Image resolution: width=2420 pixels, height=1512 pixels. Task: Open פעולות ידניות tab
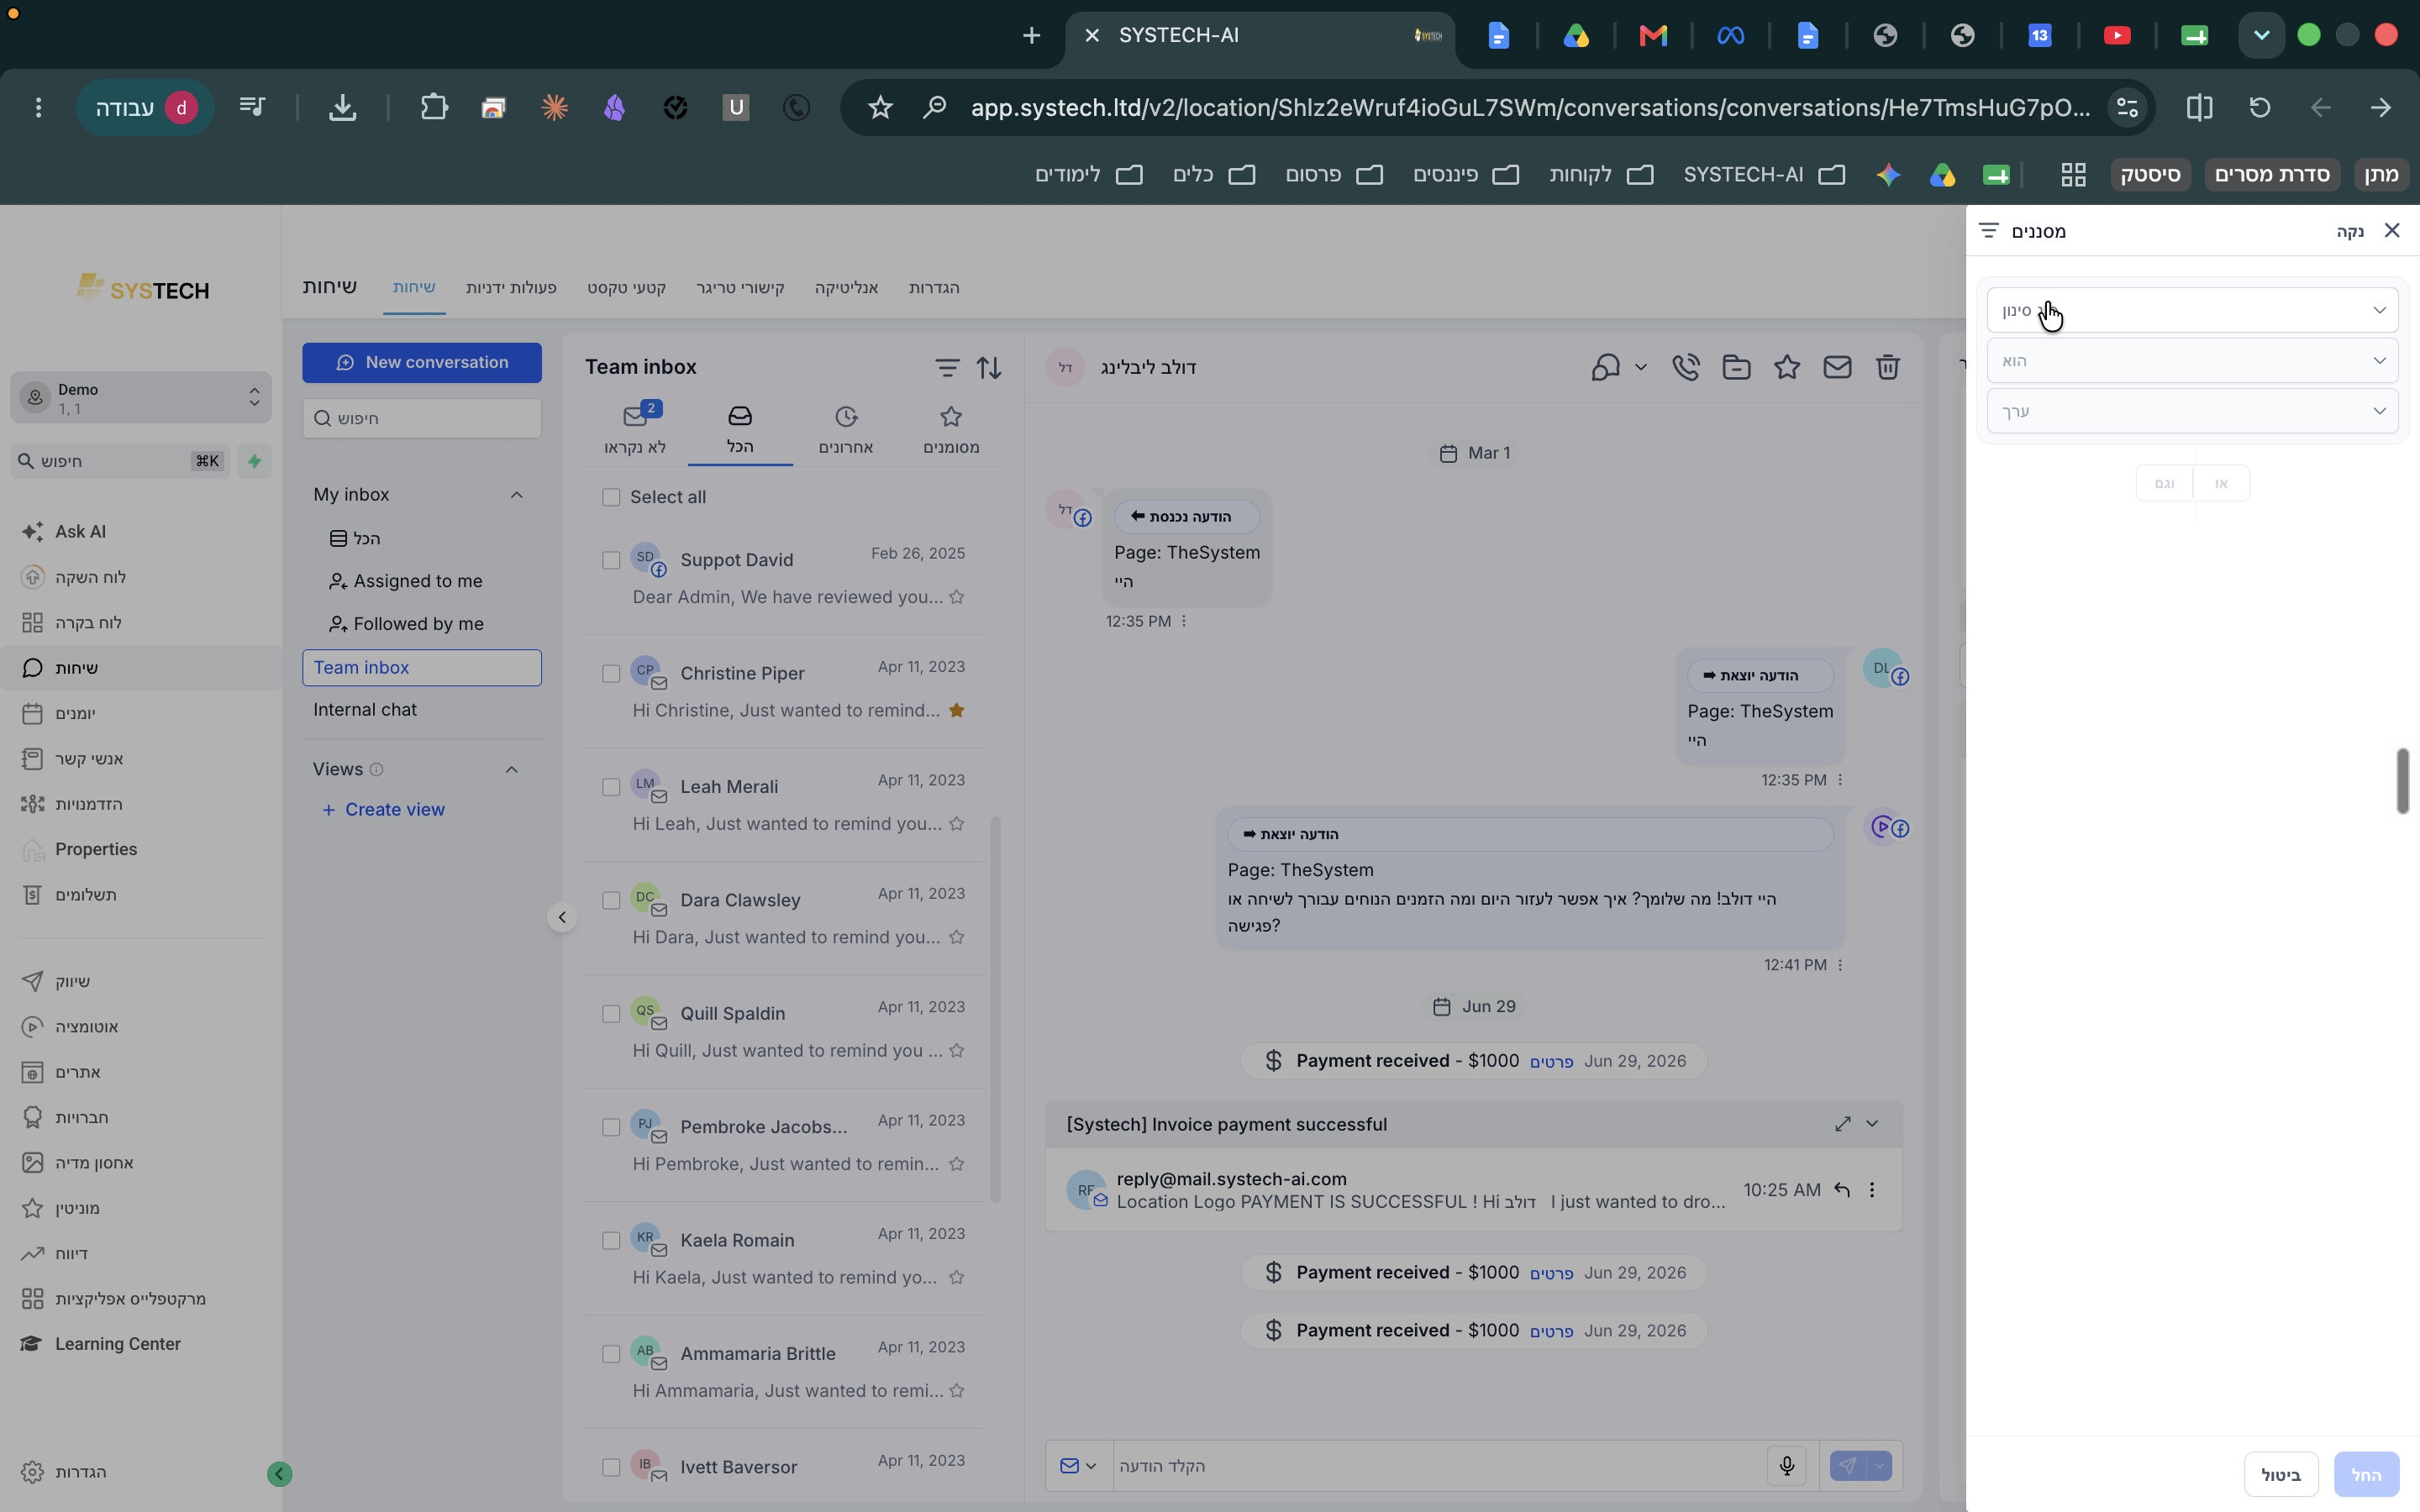click(x=511, y=288)
